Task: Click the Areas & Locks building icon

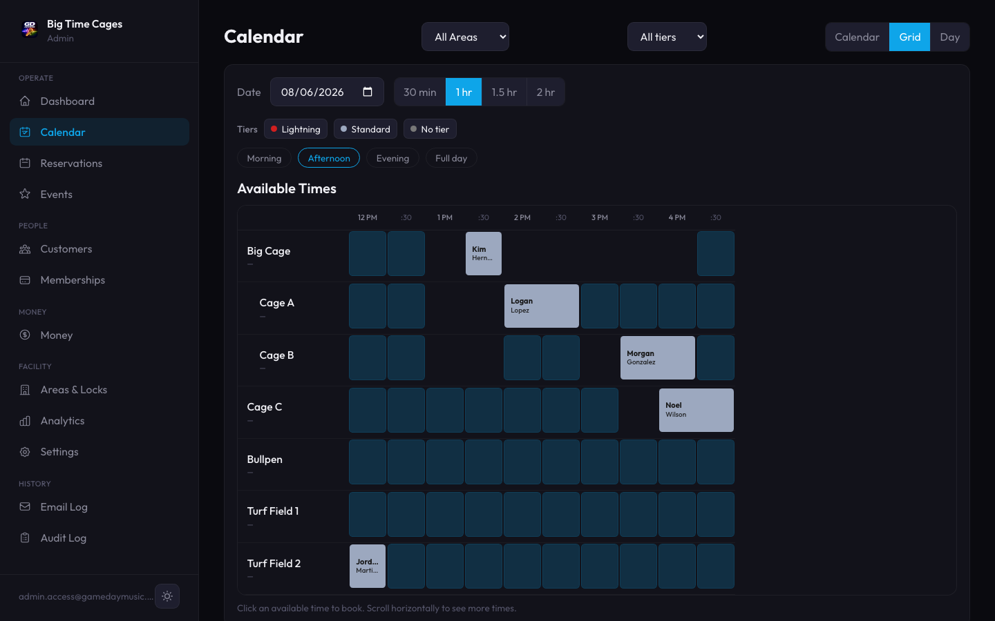Action: click(25, 390)
